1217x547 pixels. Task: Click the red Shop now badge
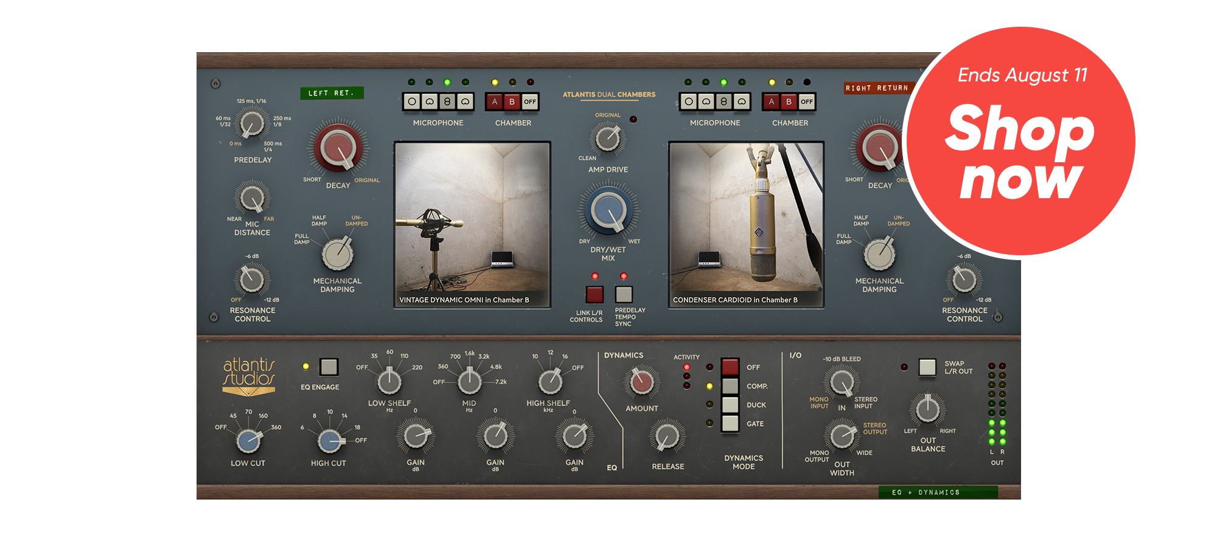tap(1020, 141)
